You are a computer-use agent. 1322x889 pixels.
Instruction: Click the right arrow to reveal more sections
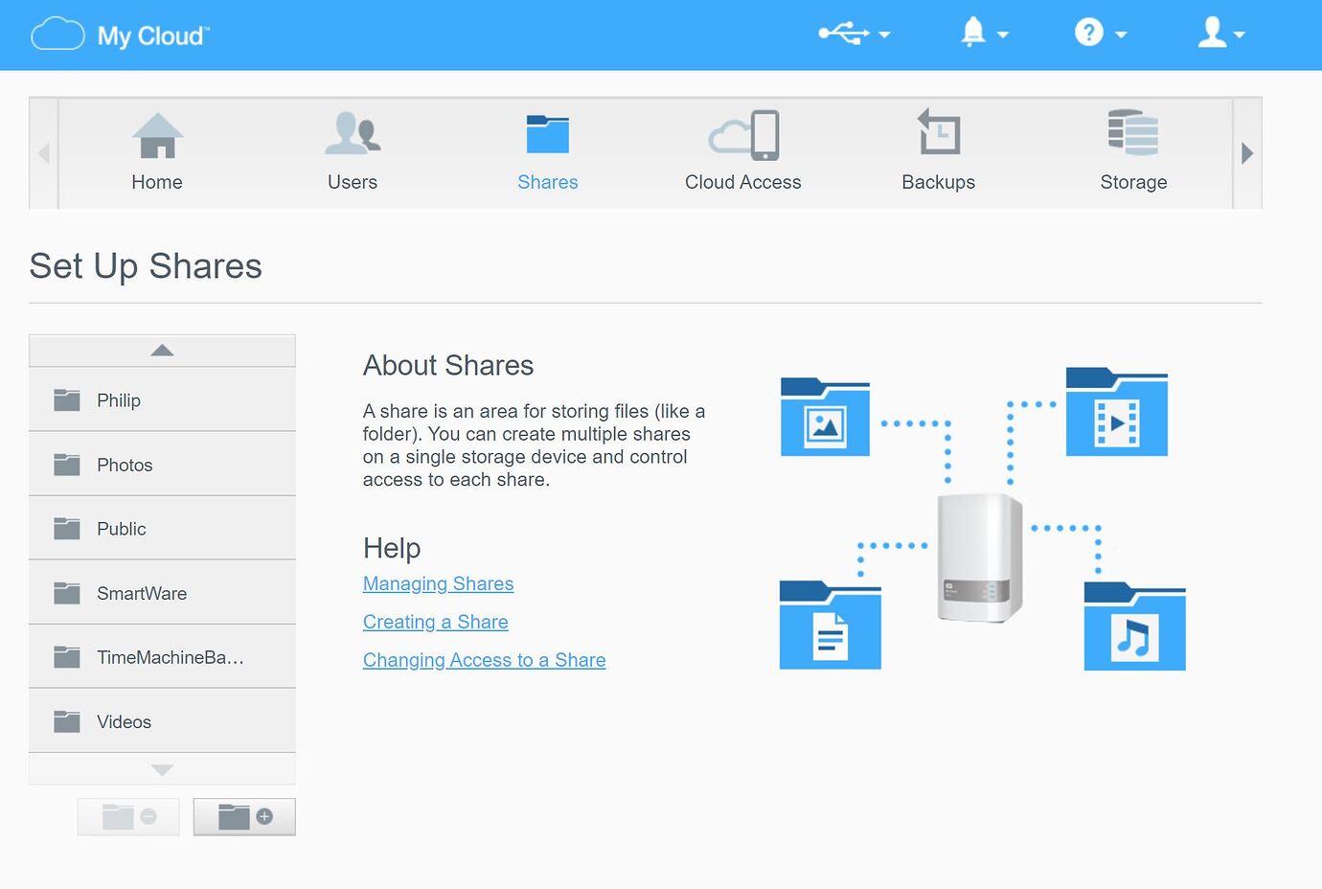coord(1247,152)
